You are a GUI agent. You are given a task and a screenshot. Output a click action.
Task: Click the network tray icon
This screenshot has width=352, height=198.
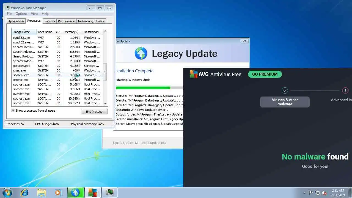pyautogui.click(x=318, y=193)
